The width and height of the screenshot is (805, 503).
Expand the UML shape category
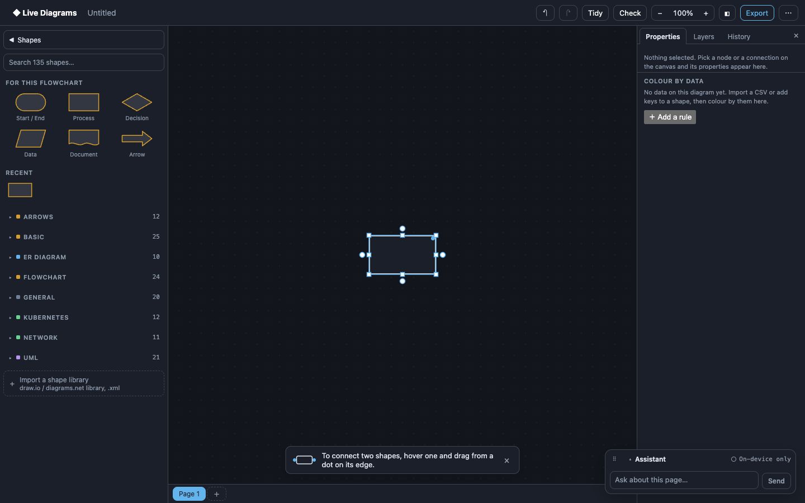84,358
